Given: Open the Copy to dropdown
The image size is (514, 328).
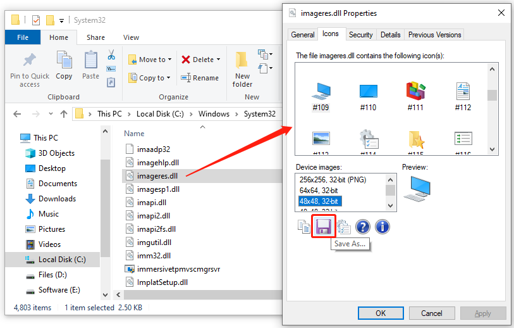Looking at the screenshot, I should (149, 78).
